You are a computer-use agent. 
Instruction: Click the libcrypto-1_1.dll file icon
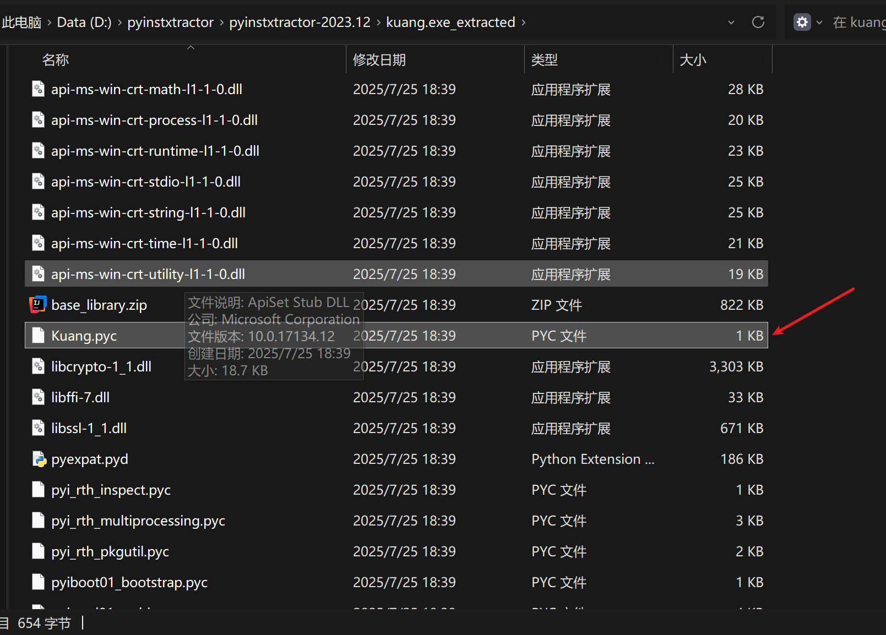[x=38, y=366]
